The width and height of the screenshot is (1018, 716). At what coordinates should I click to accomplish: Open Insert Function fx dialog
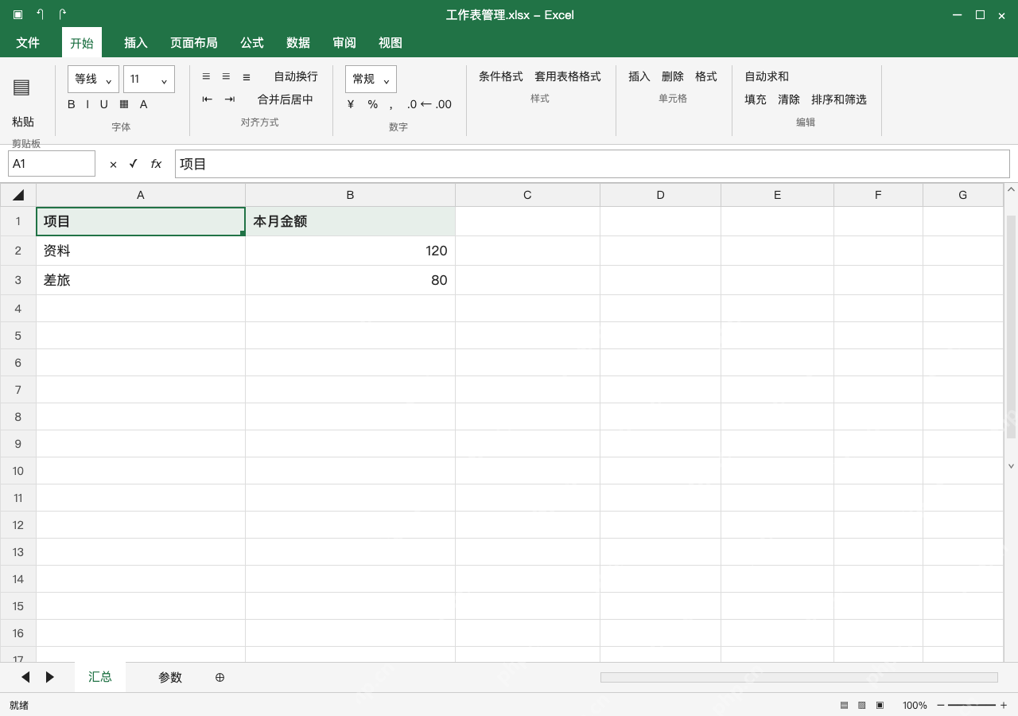click(156, 164)
